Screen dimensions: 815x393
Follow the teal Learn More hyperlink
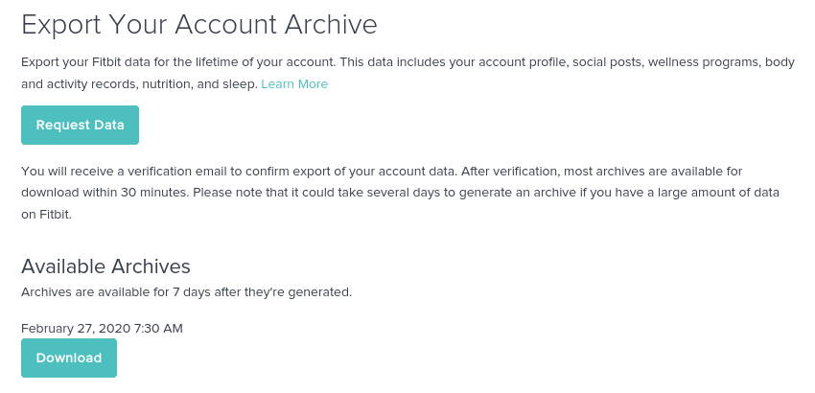(x=294, y=84)
